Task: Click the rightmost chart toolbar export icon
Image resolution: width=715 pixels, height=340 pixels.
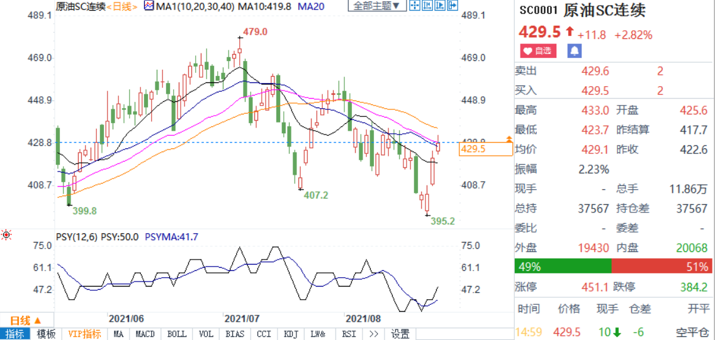Action: point(452,6)
